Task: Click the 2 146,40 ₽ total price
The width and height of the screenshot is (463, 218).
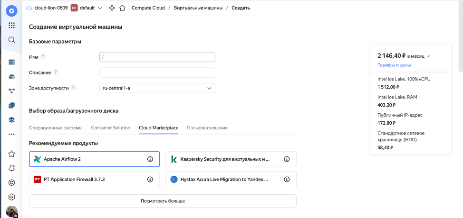Action: coord(392,55)
